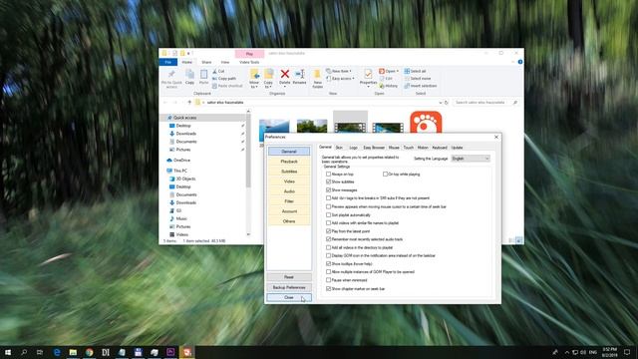638x359 pixels.
Task: Show hidden system tray icons chevron
Action: pyautogui.click(x=567, y=352)
